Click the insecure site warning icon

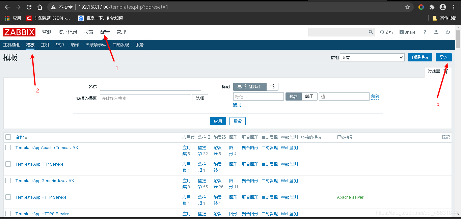pyautogui.click(x=53, y=7)
